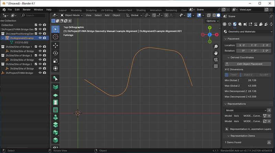Select the BIM slab tool
Screen dimensions: 275x153
[55, 95]
